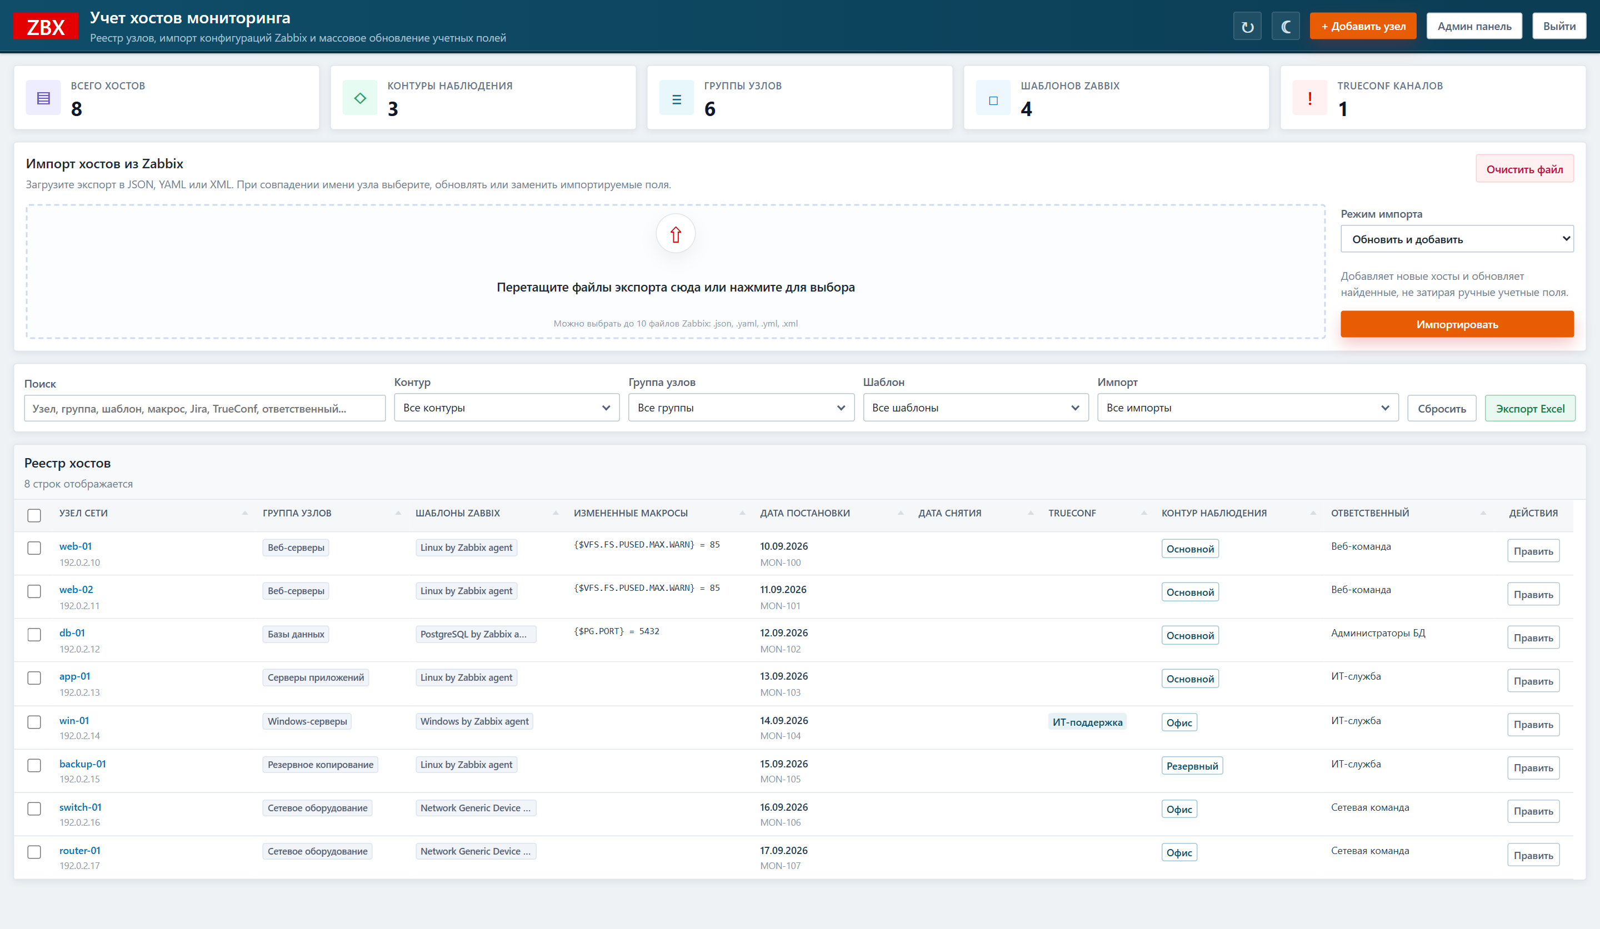Click the monitoring contours diamond icon

(x=360, y=98)
